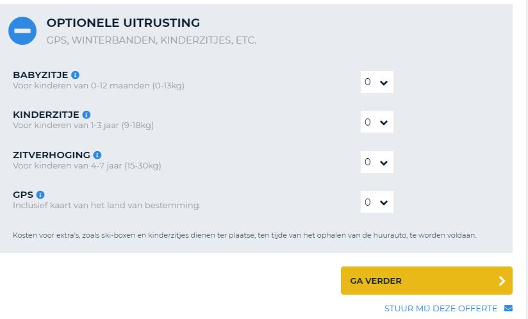The width and height of the screenshot is (528, 319).
Task: Select the Kinderzitje label
Action: tap(46, 115)
